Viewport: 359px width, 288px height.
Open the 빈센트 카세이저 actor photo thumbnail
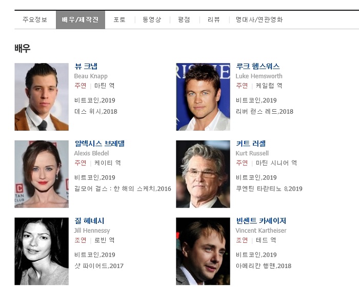(x=203, y=251)
